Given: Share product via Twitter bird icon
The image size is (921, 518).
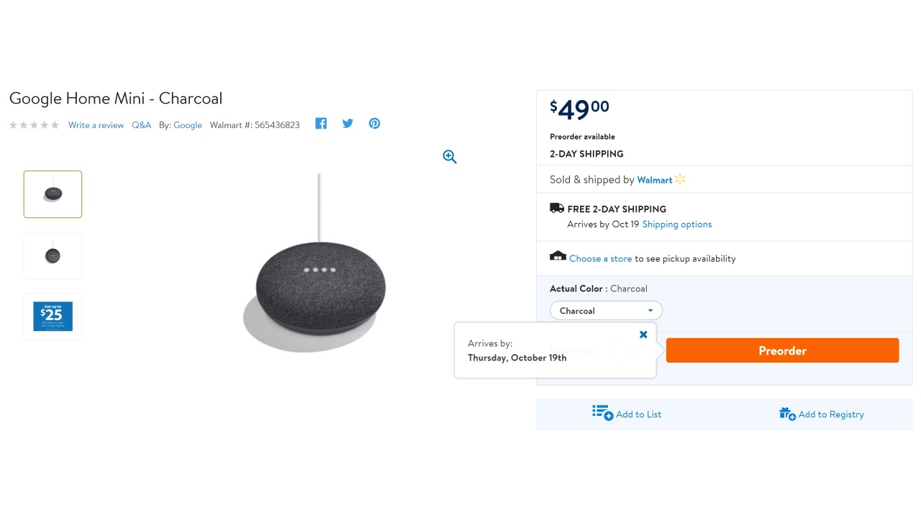Looking at the screenshot, I should coord(348,124).
